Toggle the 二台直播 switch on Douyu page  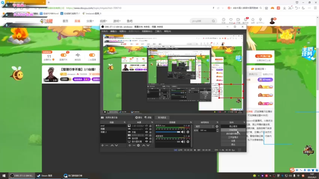click(x=92, y=55)
